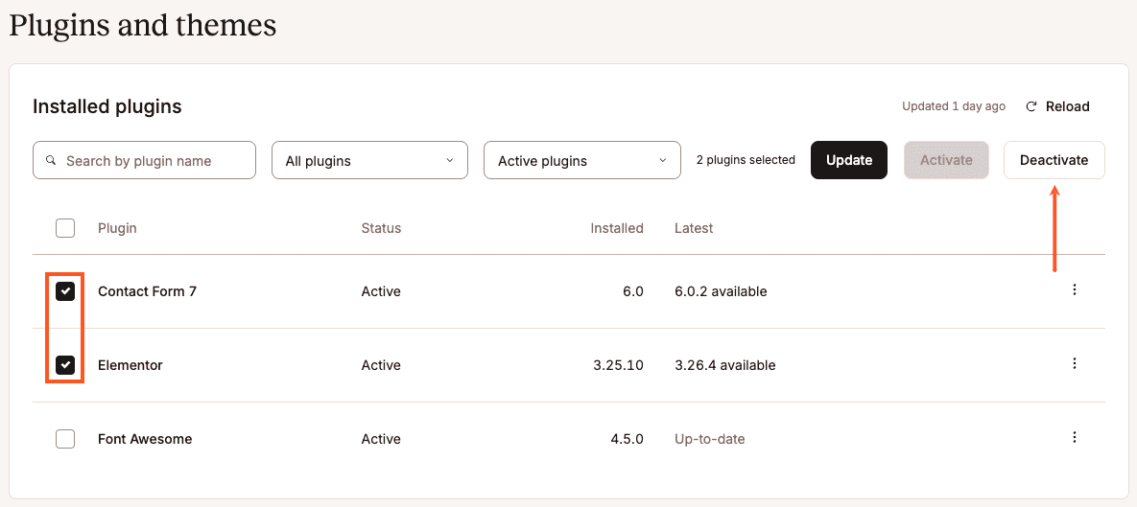Click the chevron on the Active plugins dropdown
Image resolution: width=1137 pixels, height=507 pixels.
pos(662,161)
